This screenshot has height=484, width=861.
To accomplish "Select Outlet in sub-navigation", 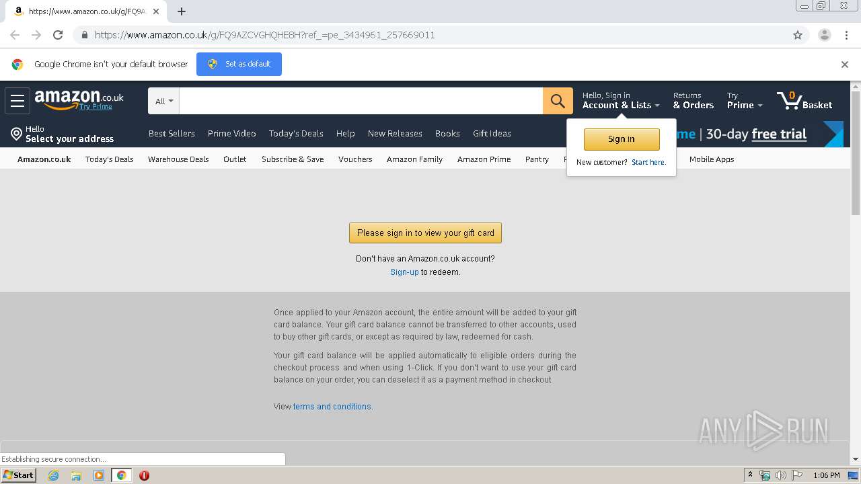I will point(235,159).
